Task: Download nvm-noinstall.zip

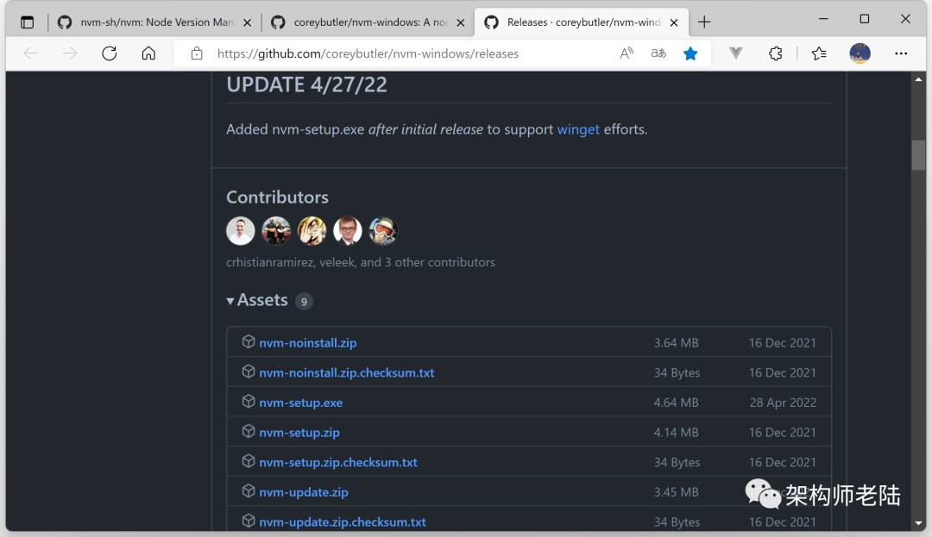Action: pos(308,343)
